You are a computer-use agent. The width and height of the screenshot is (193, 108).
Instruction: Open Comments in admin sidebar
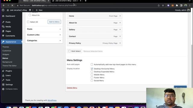[x=10, y=36]
